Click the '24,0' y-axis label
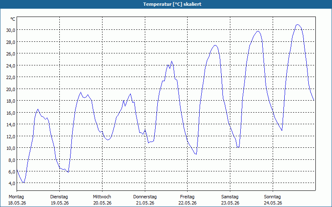This screenshot has width=332, height=207. [11, 65]
